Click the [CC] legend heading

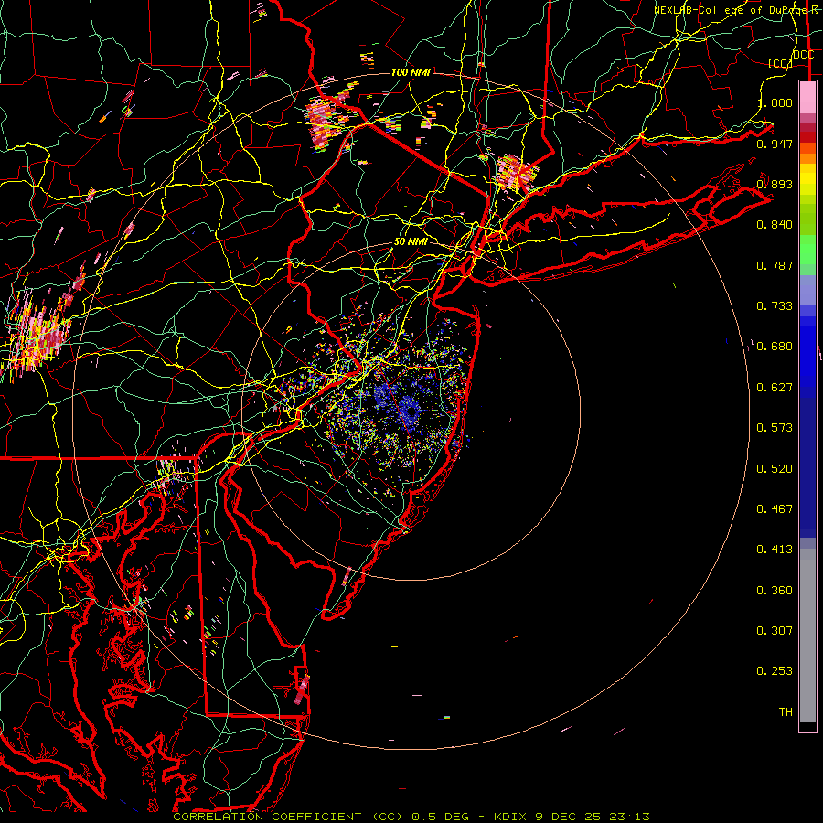click(780, 63)
